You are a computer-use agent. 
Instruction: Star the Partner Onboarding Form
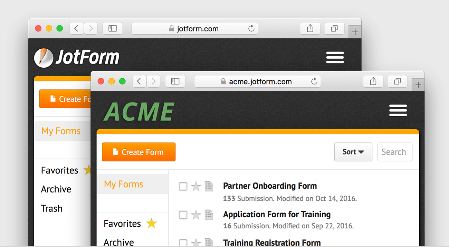(x=196, y=187)
